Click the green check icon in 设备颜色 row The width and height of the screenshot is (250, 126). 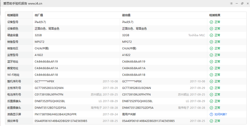(x=211, y=29)
